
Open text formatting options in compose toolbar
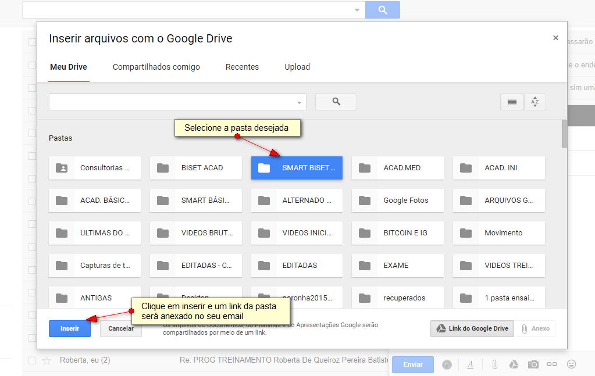(470, 364)
